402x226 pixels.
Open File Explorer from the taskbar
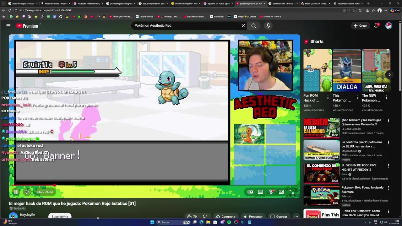coord(208,222)
